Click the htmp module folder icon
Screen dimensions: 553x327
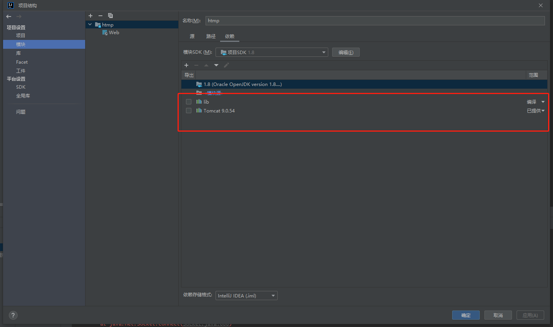98,25
